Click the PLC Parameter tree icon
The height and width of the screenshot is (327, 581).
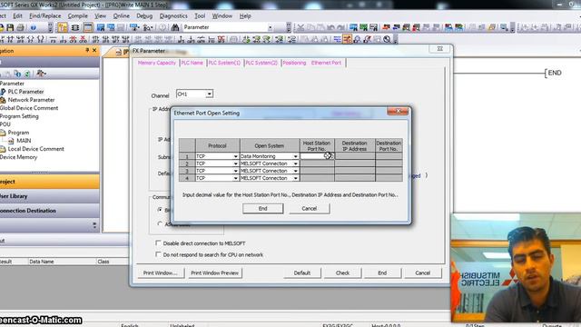click(3, 92)
